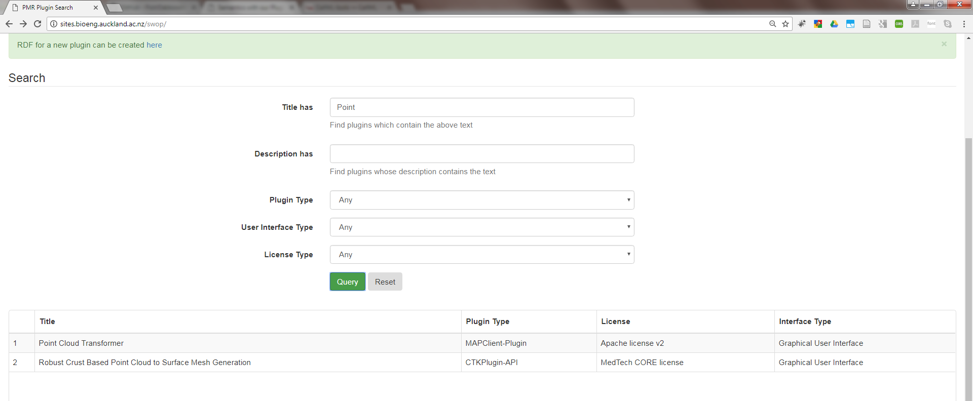The width and height of the screenshot is (973, 401).
Task: Click the scrollbar up arrow
Action: pyautogui.click(x=968, y=38)
